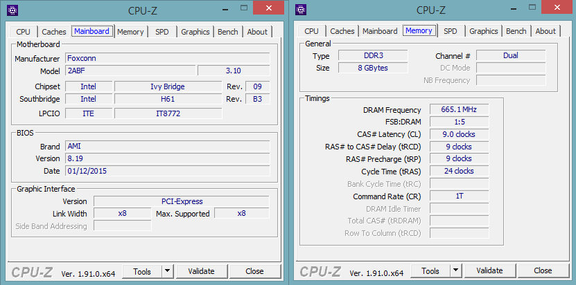The height and width of the screenshot is (285, 576).
Task: Click Channel # field showing Dual
Action: tap(511, 55)
